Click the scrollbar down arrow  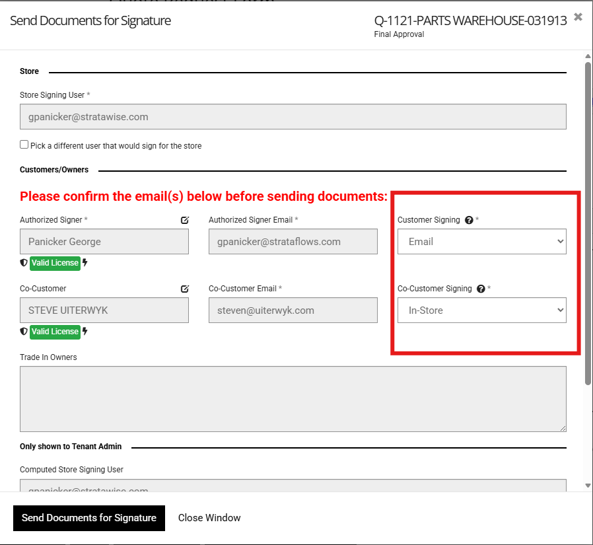click(x=588, y=486)
